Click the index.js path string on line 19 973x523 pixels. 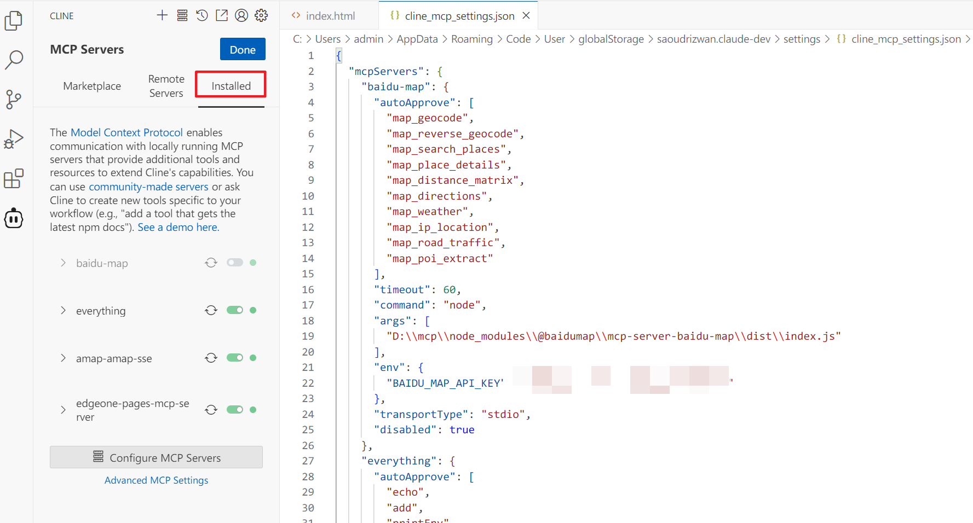(614, 336)
